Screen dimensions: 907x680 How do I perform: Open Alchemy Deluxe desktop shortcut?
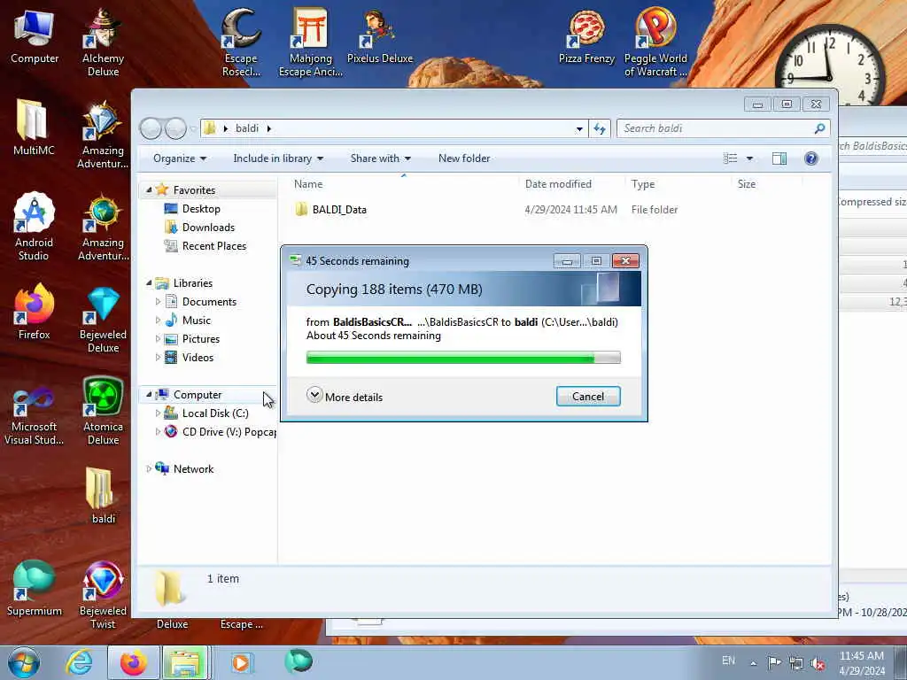(x=103, y=42)
